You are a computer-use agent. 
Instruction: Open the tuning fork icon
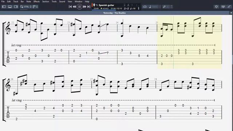point(139,8)
